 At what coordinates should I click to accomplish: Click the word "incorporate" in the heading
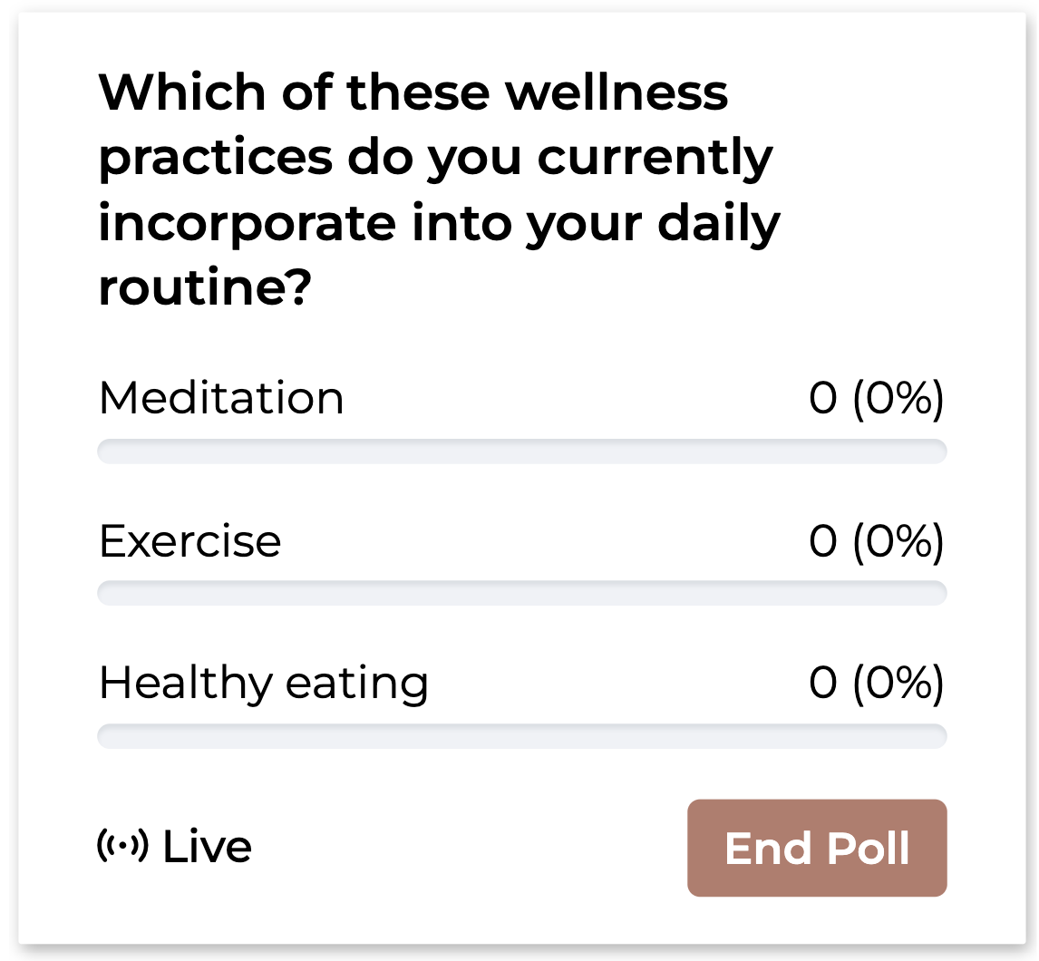pos(248,223)
